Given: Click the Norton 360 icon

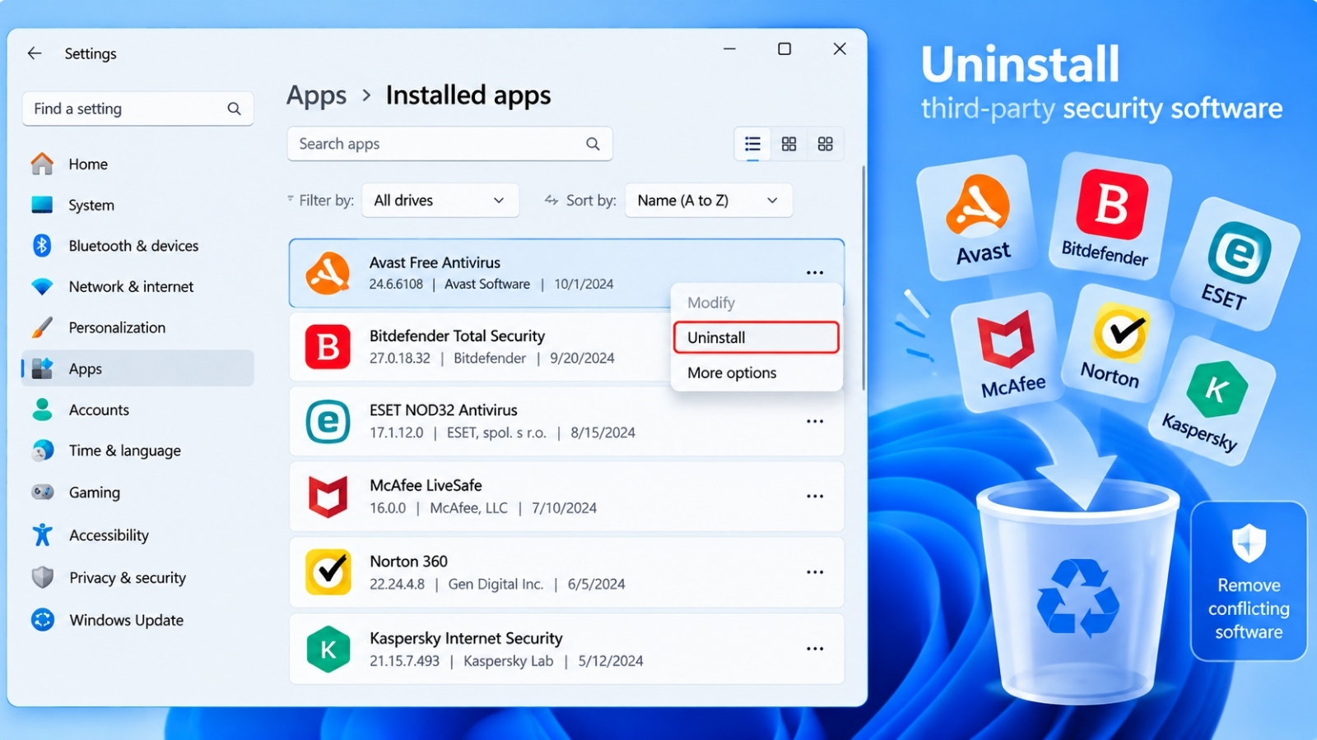Looking at the screenshot, I should coord(328,572).
